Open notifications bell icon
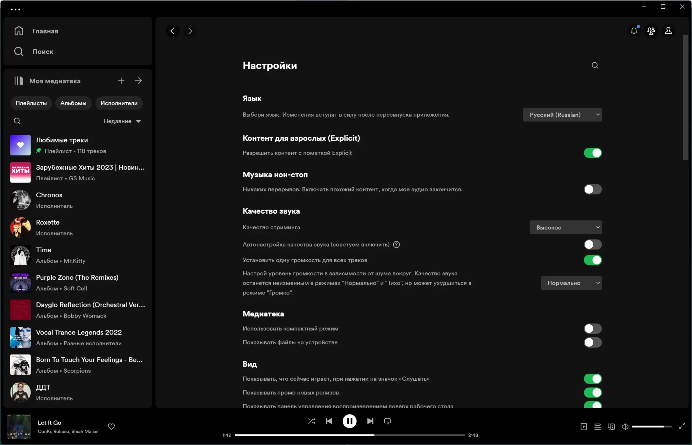692x445 pixels. coord(634,31)
